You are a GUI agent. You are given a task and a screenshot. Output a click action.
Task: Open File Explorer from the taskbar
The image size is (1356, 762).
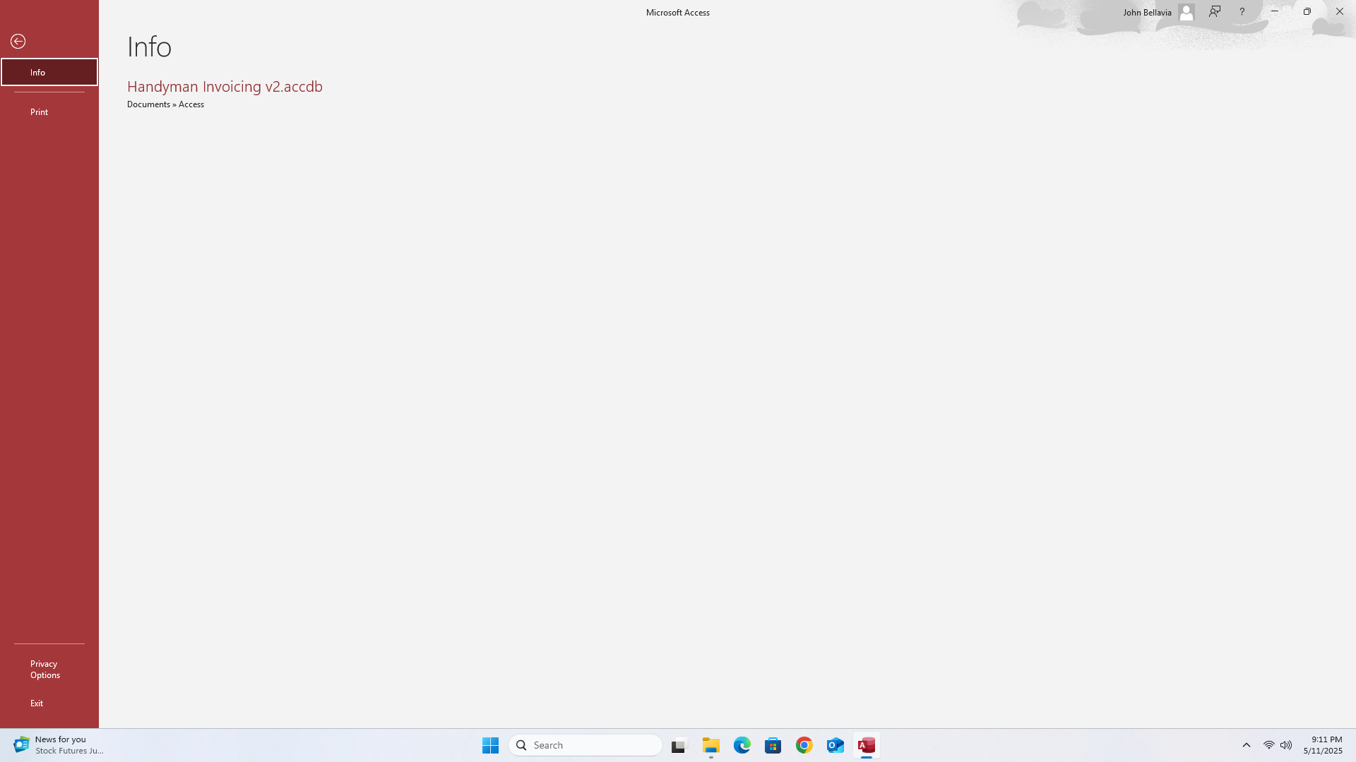click(x=711, y=745)
